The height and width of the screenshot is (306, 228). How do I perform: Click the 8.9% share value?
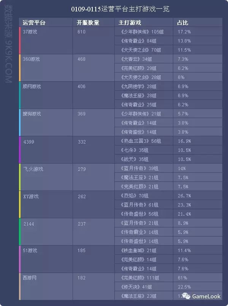(183, 223)
